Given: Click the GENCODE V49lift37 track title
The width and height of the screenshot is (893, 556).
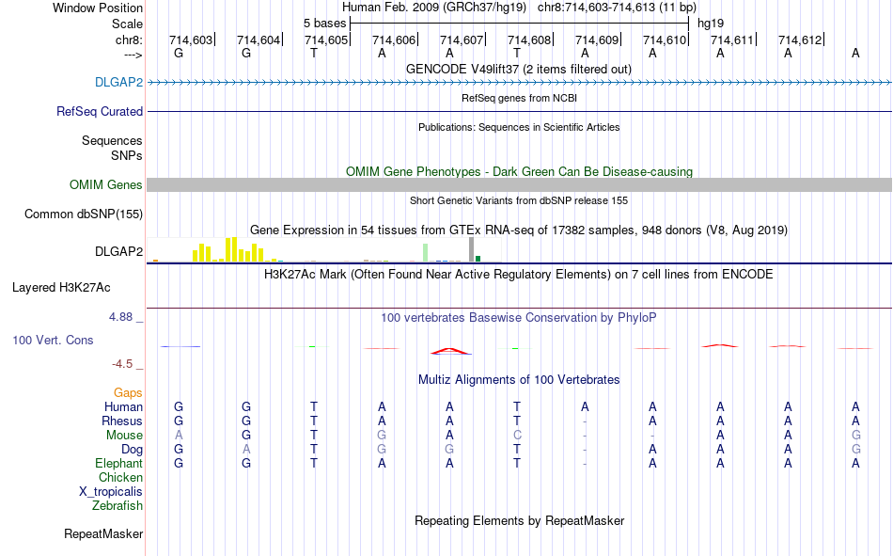Looking at the screenshot, I should [x=518, y=69].
